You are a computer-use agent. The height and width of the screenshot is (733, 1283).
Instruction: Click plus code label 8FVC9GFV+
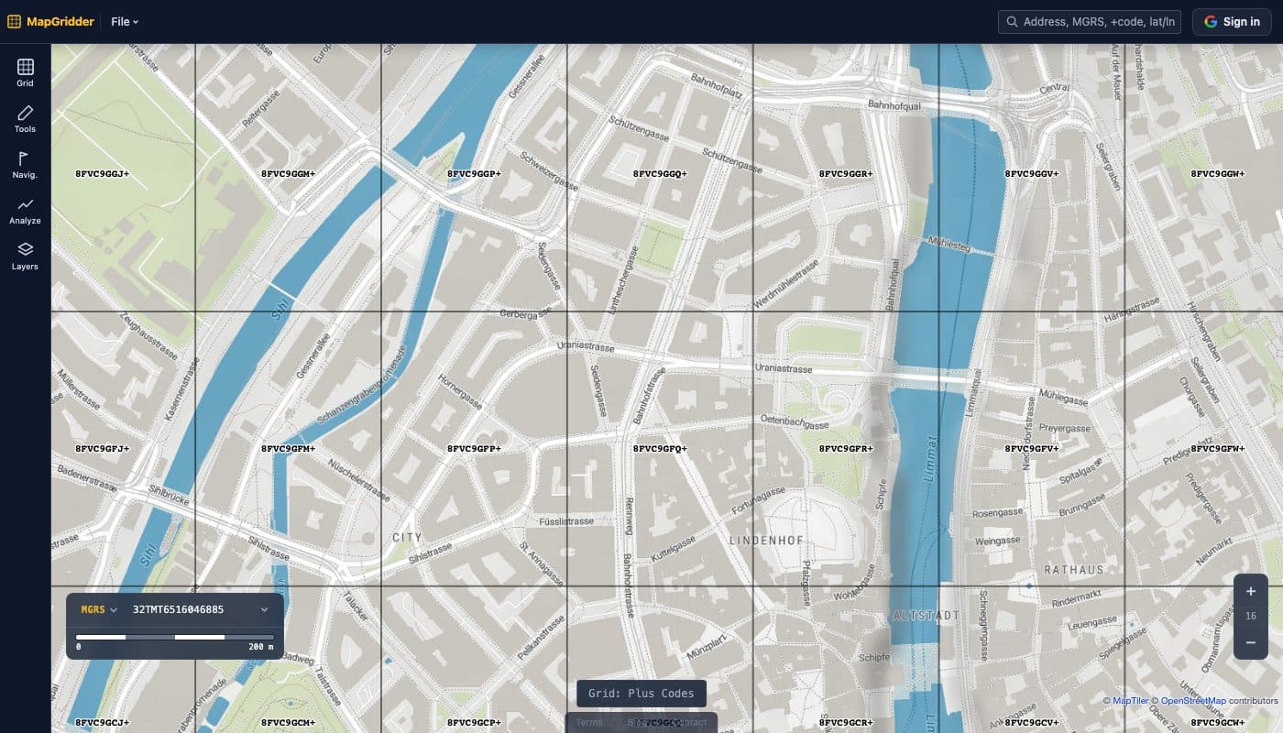click(x=1032, y=449)
